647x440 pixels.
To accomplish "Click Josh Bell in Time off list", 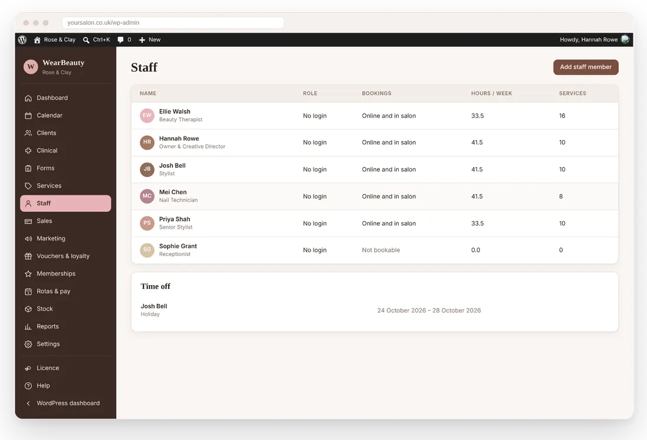I will pos(154,306).
